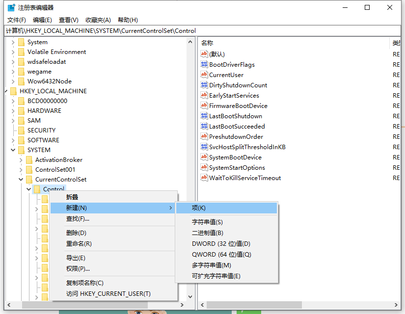Click the (默认) default value icon
405x314 pixels.
pyautogui.click(x=204, y=54)
